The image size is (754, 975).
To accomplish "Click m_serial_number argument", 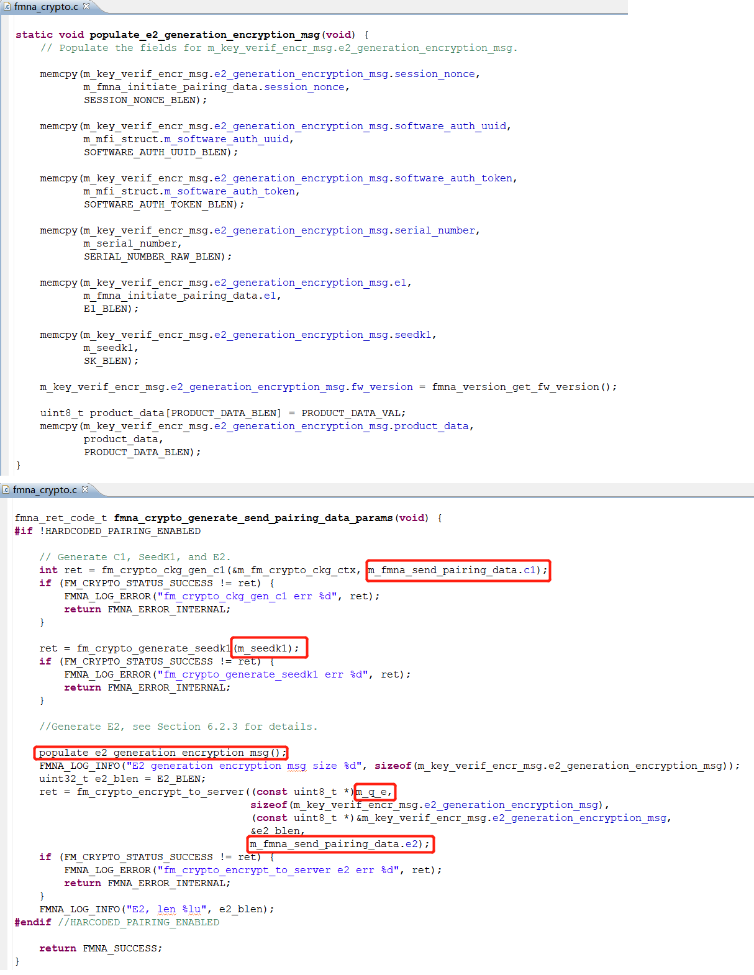I will 130,243.
